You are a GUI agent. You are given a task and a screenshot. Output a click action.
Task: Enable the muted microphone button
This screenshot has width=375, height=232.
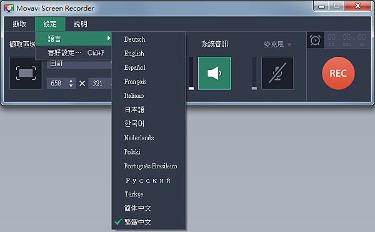[x=277, y=73]
